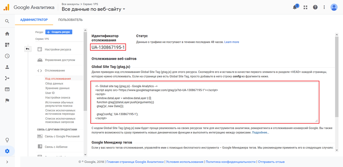Click the Связь с Google Рекламой icon
Viewport: 343px width, 167px height.
[40, 136]
